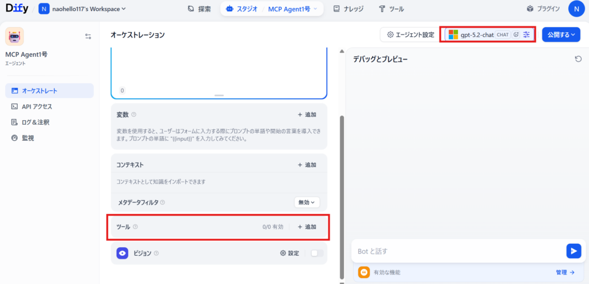Click the help icon beside ツール

click(x=135, y=227)
